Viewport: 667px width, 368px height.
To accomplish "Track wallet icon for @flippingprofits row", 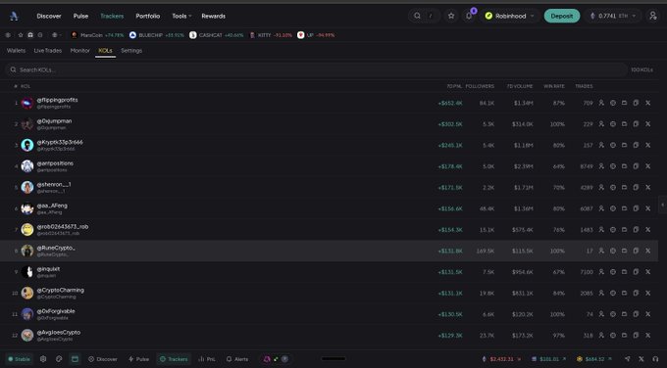I will [624, 103].
